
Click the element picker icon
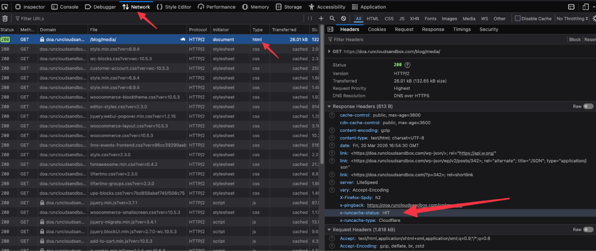point(5,7)
